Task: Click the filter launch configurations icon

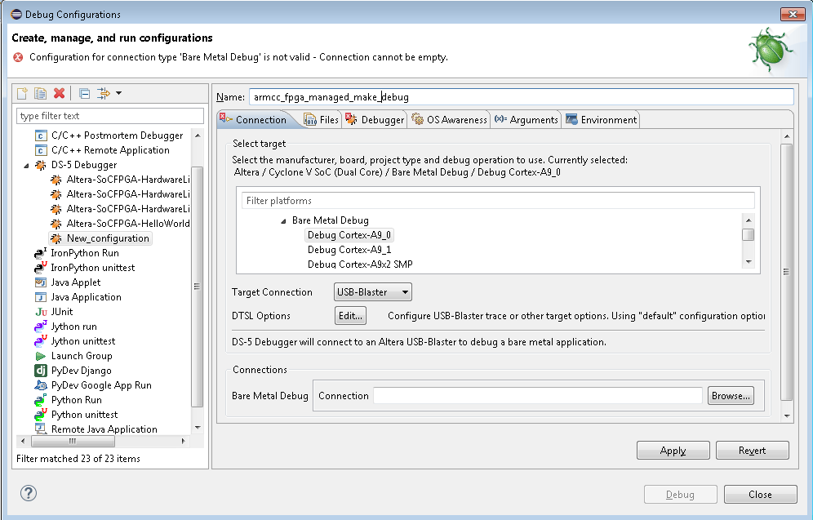Action: (x=103, y=93)
